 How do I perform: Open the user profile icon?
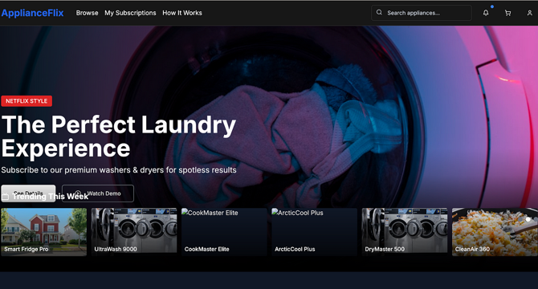[529, 13]
